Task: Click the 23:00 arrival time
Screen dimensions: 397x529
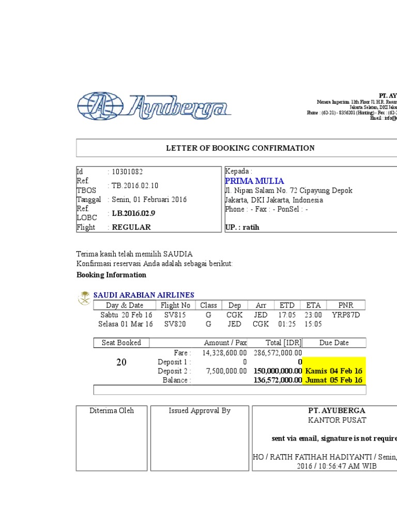Action: point(313,315)
